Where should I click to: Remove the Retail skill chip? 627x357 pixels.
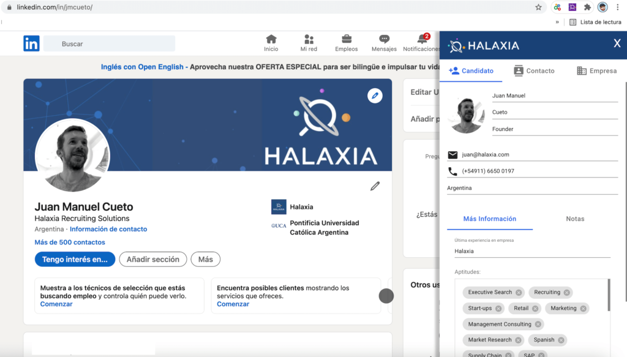click(535, 309)
